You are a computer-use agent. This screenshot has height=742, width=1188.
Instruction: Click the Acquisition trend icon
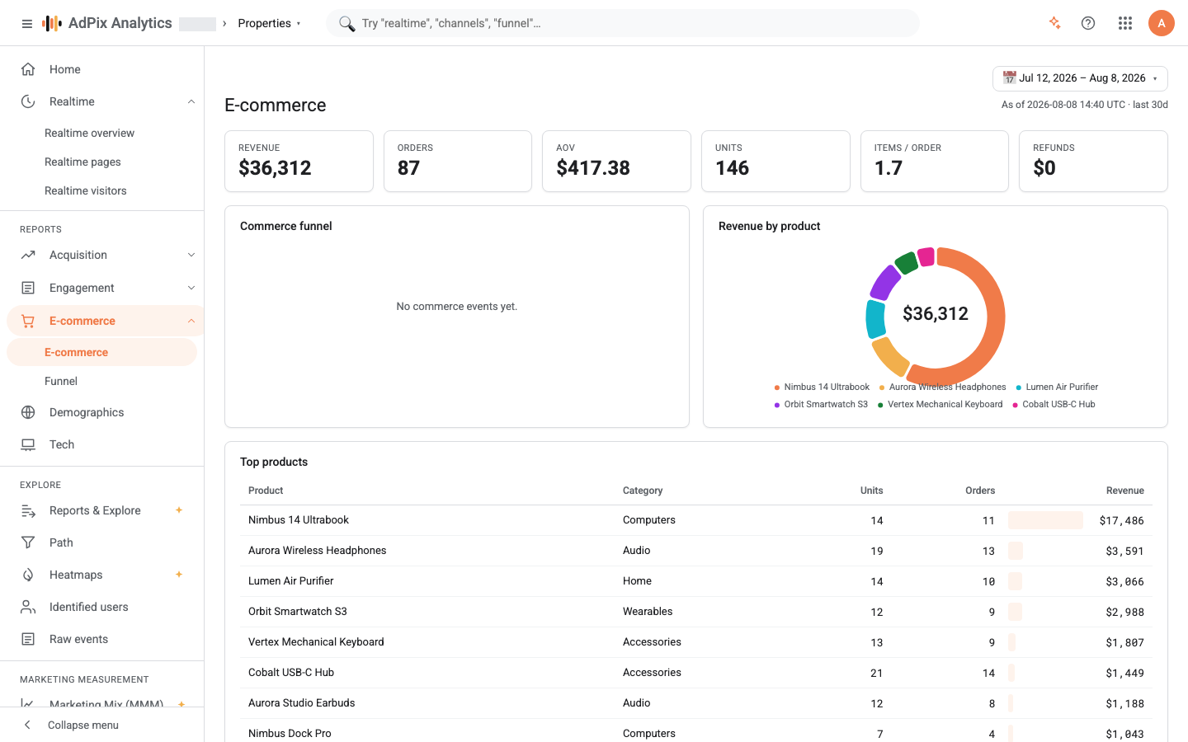pyautogui.click(x=28, y=255)
